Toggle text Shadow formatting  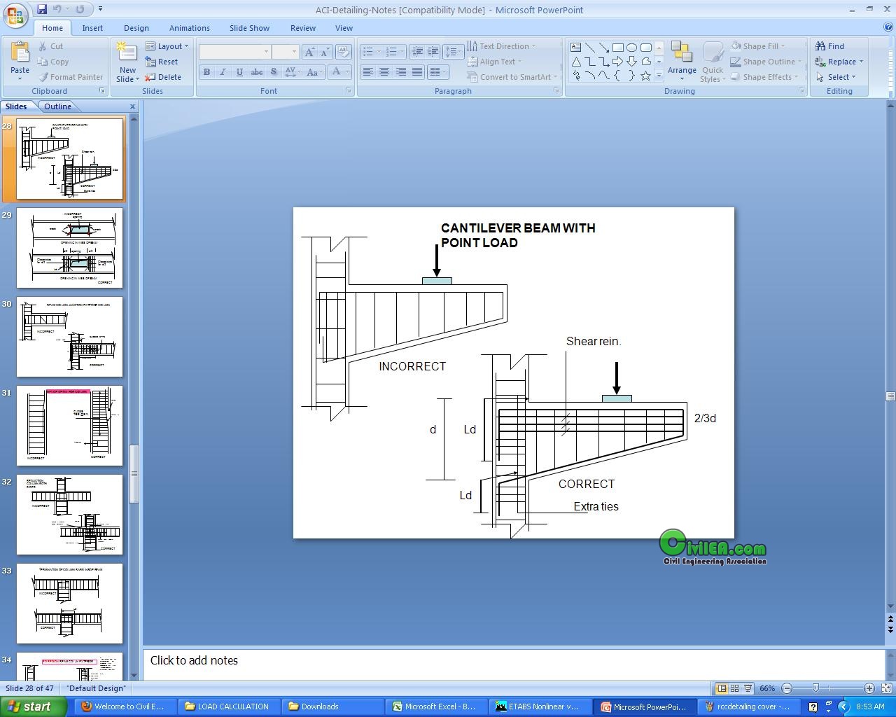pyautogui.click(x=273, y=72)
